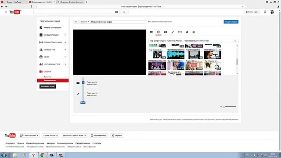Open the Photos camera tab icon

tap(166, 32)
